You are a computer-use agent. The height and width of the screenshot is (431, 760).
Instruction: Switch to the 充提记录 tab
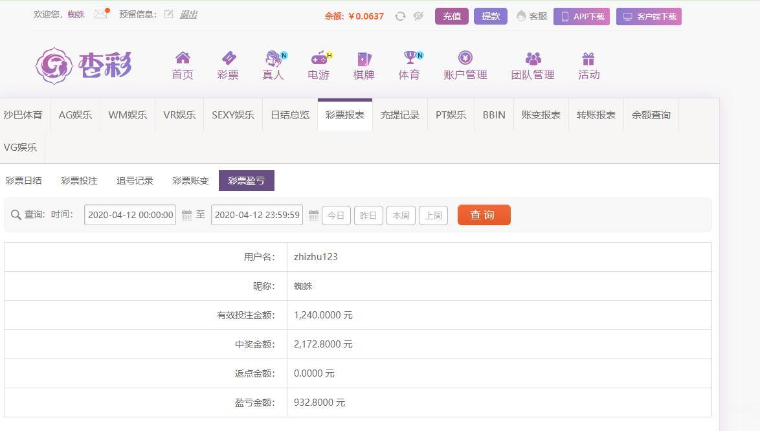tap(400, 115)
